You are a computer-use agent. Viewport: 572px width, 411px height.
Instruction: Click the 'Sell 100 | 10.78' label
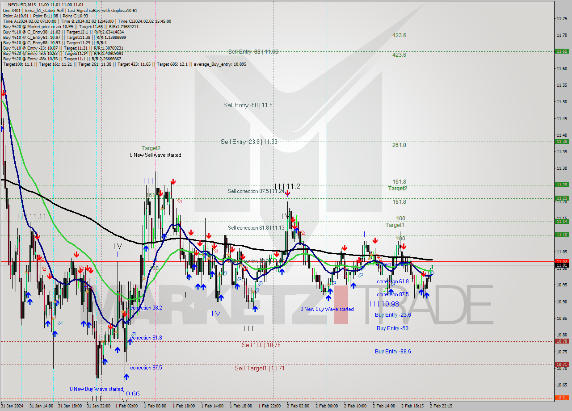[261, 345]
